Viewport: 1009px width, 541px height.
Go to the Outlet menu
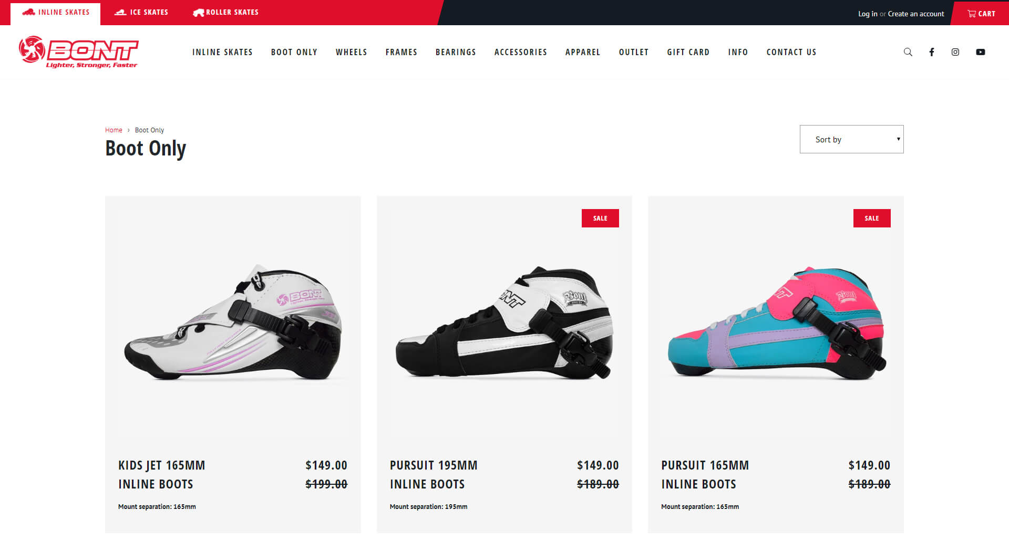pos(634,52)
